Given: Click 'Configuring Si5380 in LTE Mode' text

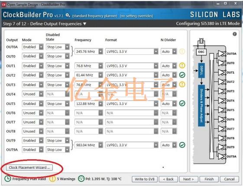Looking at the screenshot, I should coord(208,24).
